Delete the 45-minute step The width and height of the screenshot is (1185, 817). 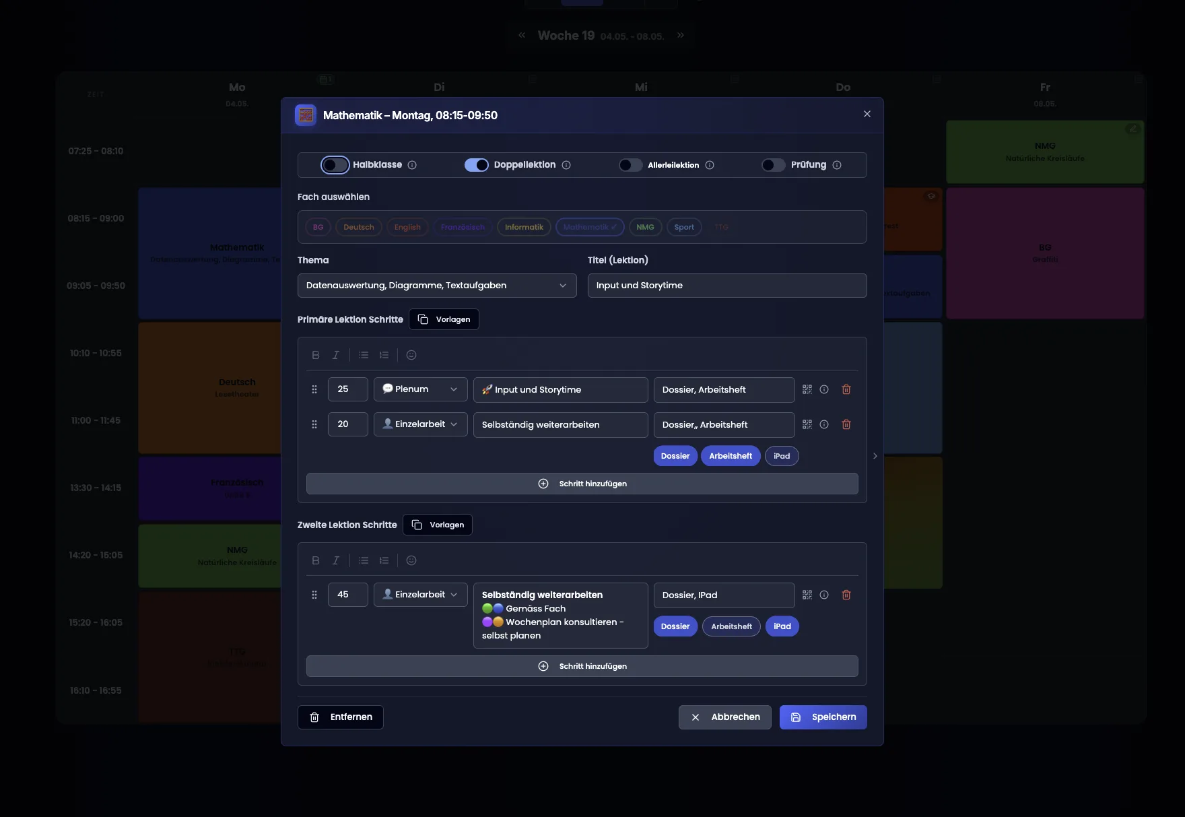click(x=846, y=595)
